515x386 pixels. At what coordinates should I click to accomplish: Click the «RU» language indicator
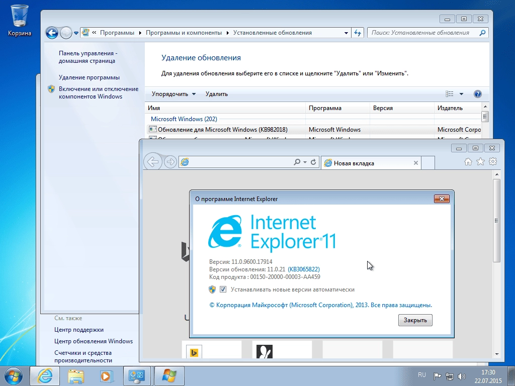point(422,375)
